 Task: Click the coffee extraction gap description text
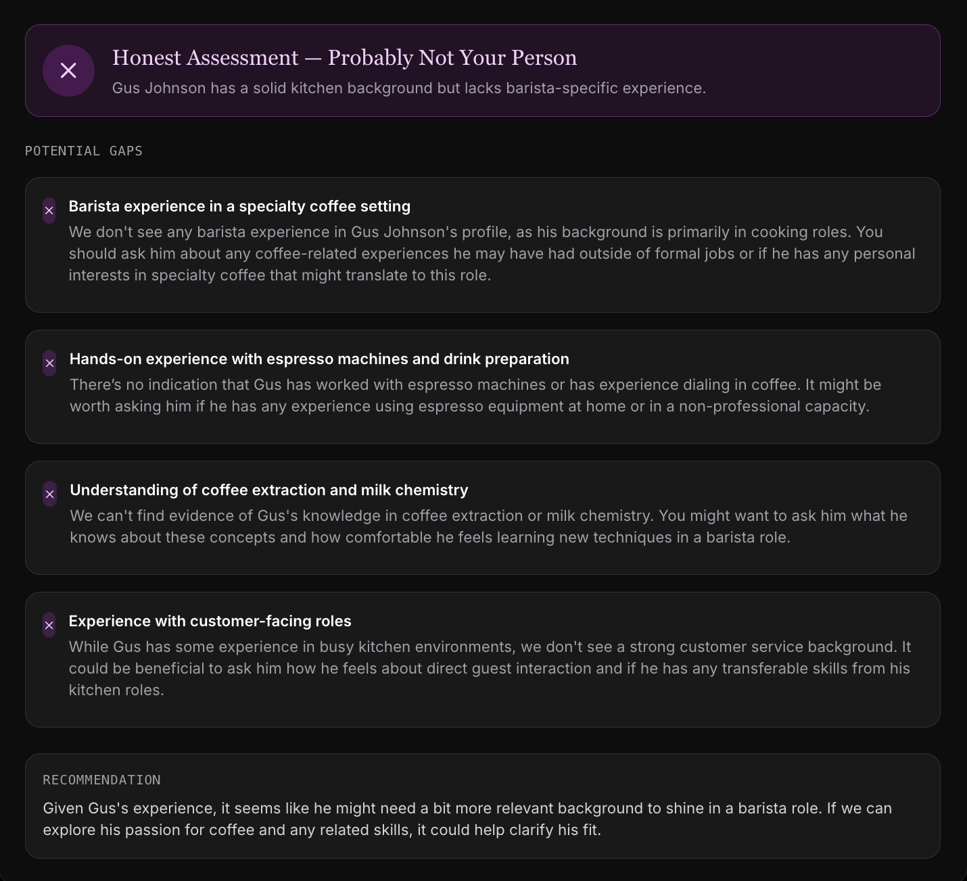pos(488,526)
